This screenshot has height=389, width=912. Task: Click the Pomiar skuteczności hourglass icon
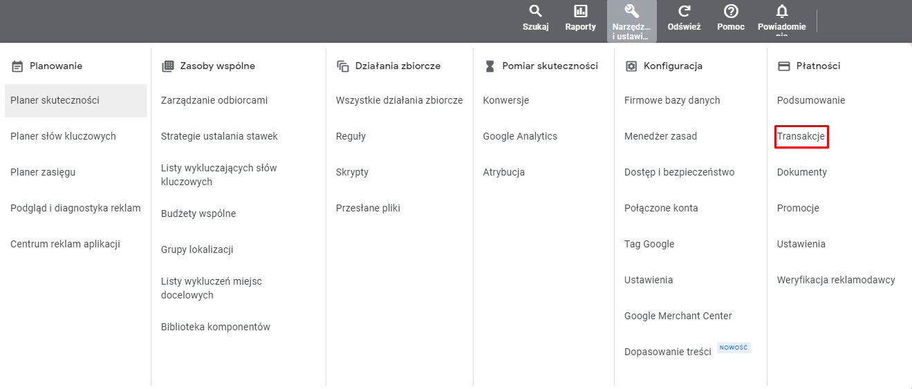coord(490,66)
